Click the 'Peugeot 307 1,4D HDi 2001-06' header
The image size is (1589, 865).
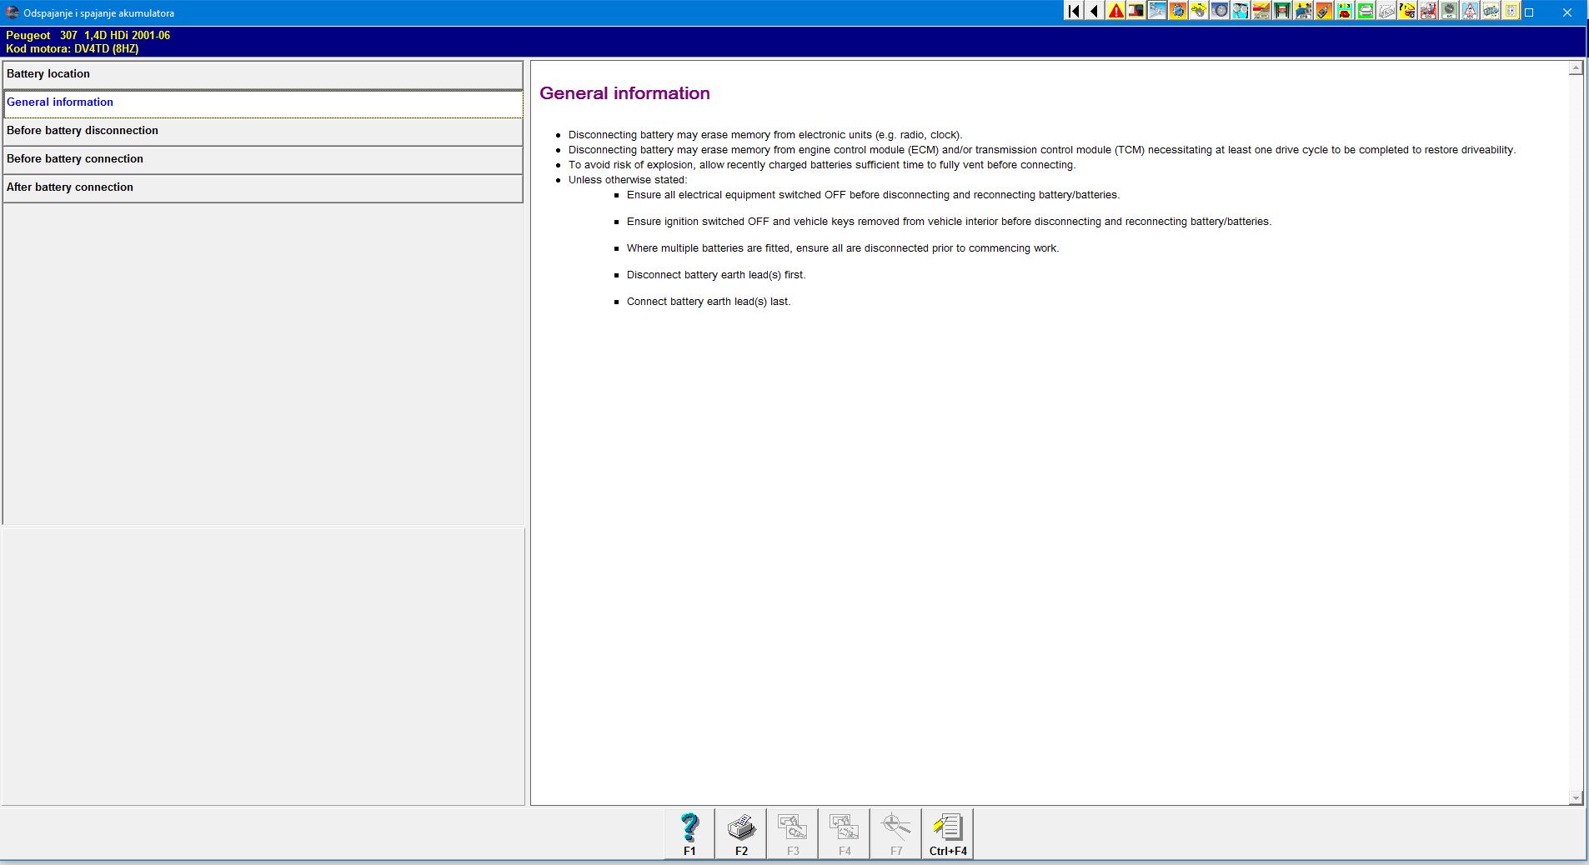(x=88, y=35)
